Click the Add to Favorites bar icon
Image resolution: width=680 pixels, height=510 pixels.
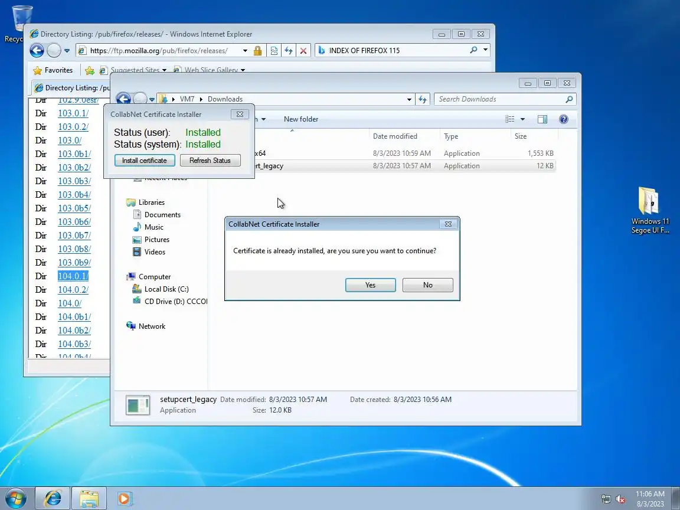[89, 70]
